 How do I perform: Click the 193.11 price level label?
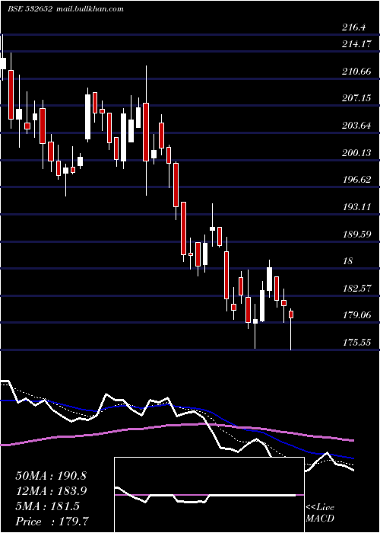click(x=356, y=206)
